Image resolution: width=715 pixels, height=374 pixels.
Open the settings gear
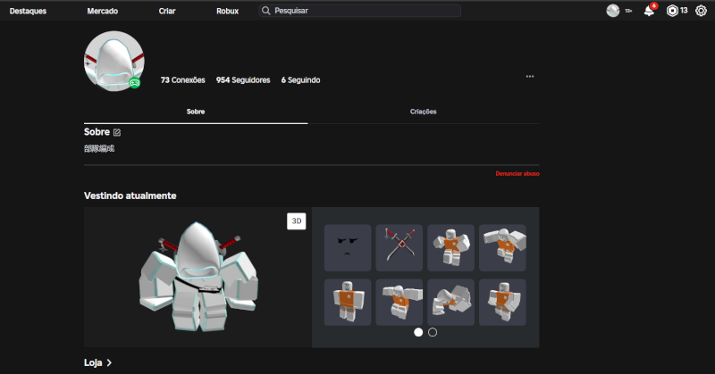tap(701, 11)
